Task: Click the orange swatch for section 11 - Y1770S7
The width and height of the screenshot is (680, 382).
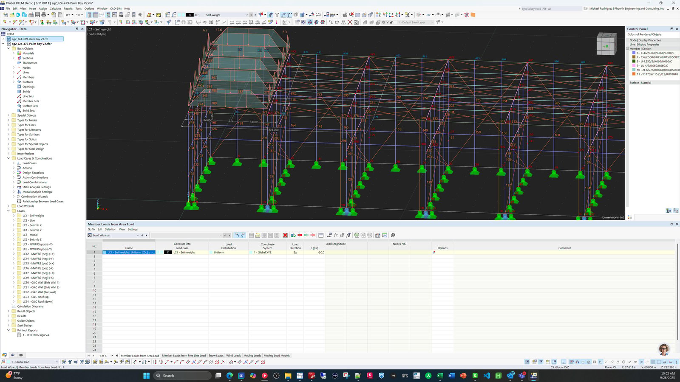Action: [x=634, y=74]
